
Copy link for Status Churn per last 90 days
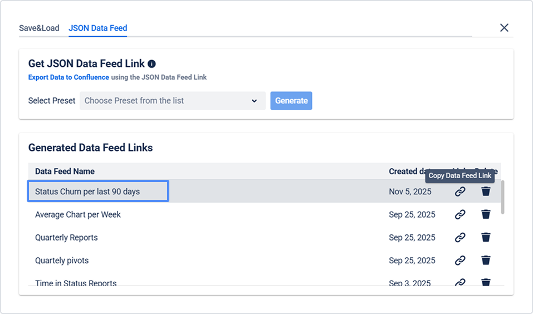tap(460, 192)
